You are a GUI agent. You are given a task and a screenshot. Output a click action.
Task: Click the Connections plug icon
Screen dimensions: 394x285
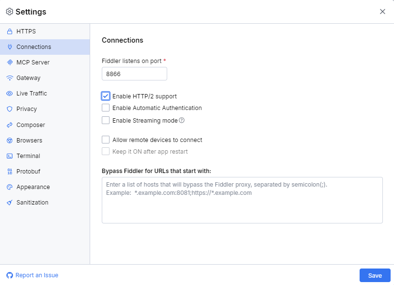[11, 47]
